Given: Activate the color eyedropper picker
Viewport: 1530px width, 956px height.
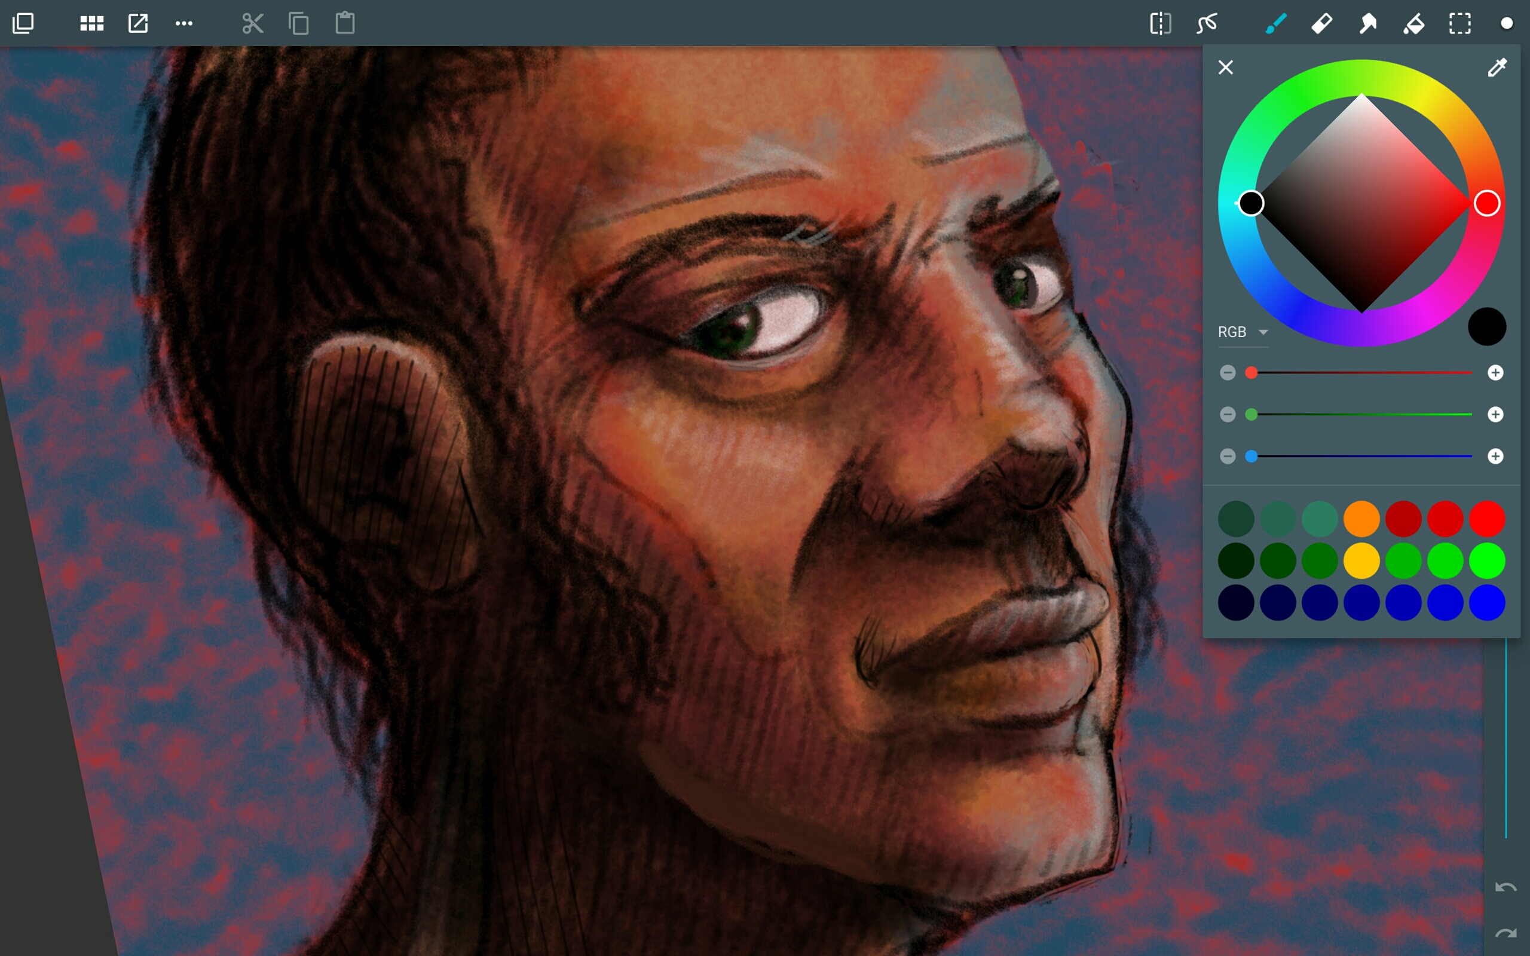Looking at the screenshot, I should (1498, 67).
